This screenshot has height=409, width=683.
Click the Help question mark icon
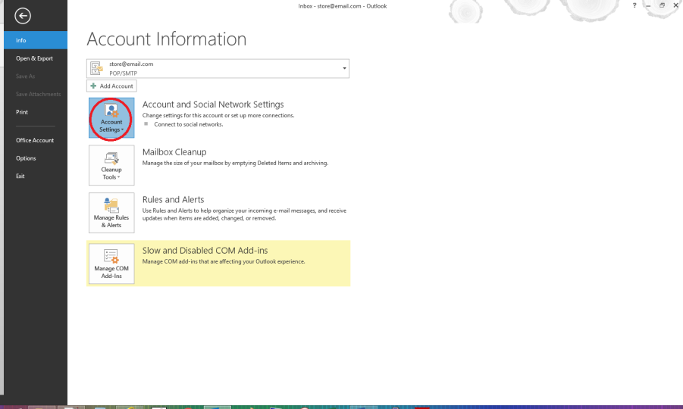634,5
